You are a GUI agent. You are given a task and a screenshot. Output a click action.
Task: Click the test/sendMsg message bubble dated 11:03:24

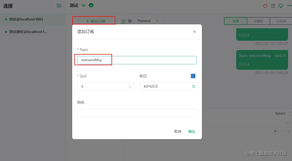[x=262, y=60]
